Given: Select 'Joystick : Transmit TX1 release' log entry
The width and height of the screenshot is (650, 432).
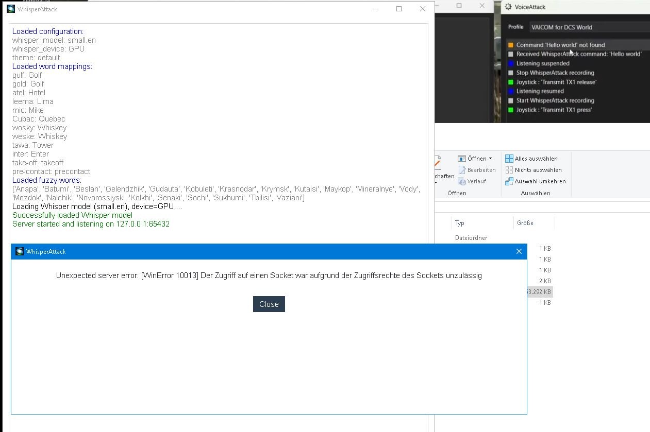Looking at the screenshot, I should coord(556,82).
